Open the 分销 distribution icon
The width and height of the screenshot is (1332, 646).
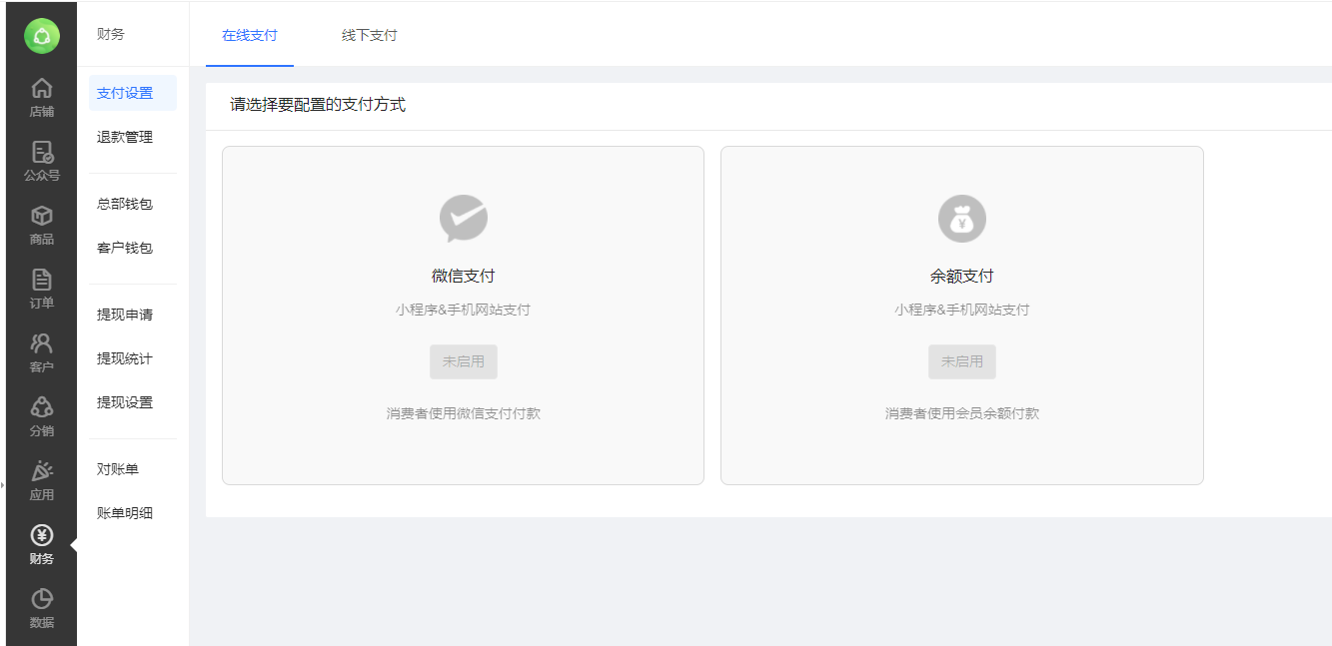coord(42,408)
